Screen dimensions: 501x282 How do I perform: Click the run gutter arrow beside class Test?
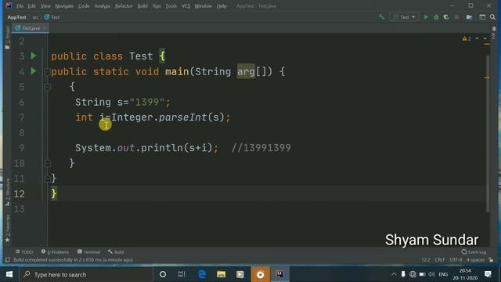(x=34, y=56)
